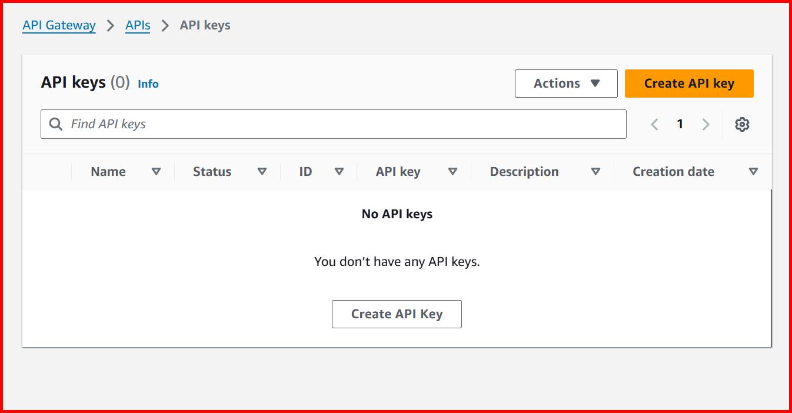
Task: Sort by ID column arrow
Action: tap(339, 172)
